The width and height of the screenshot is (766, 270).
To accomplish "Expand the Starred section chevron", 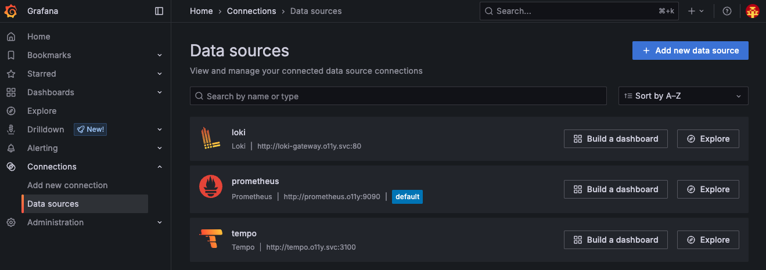I will point(159,74).
